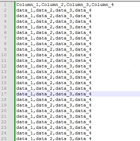This screenshot has width=140, height=141.
Task: Click data_4 on line 24
Action: [83, 133]
